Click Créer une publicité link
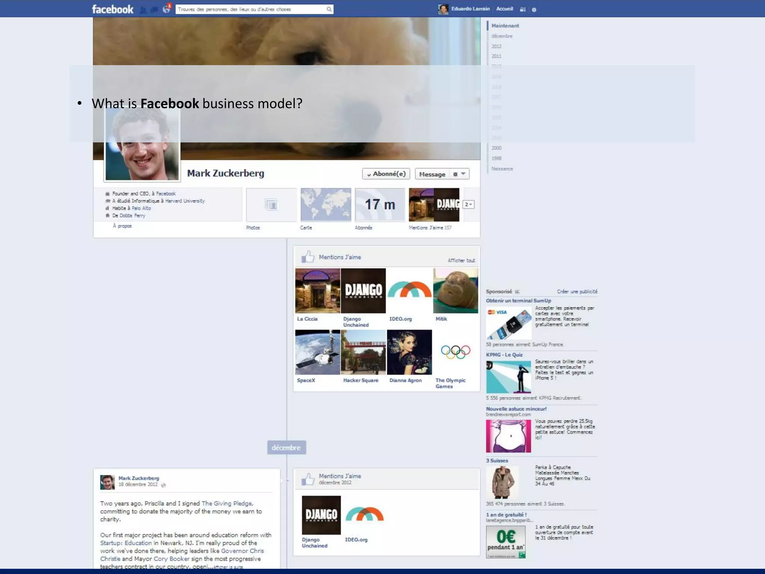Image resolution: width=765 pixels, height=574 pixels. [x=577, y=291]
